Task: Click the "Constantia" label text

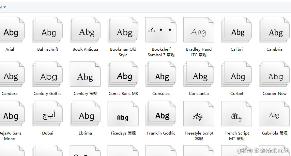Action: point(199,94)
